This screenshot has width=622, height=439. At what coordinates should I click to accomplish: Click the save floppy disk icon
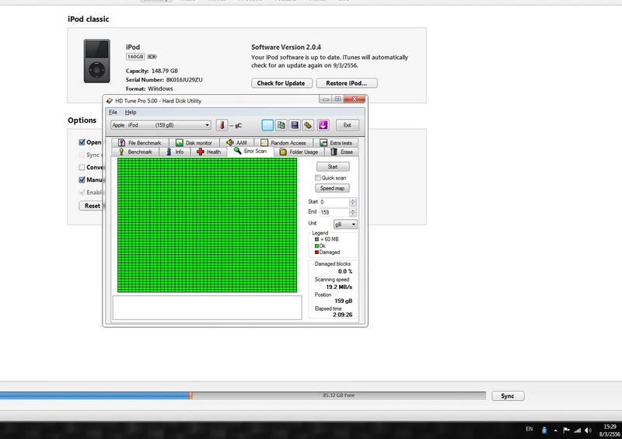pyautogui.click(x=295, y=125)
